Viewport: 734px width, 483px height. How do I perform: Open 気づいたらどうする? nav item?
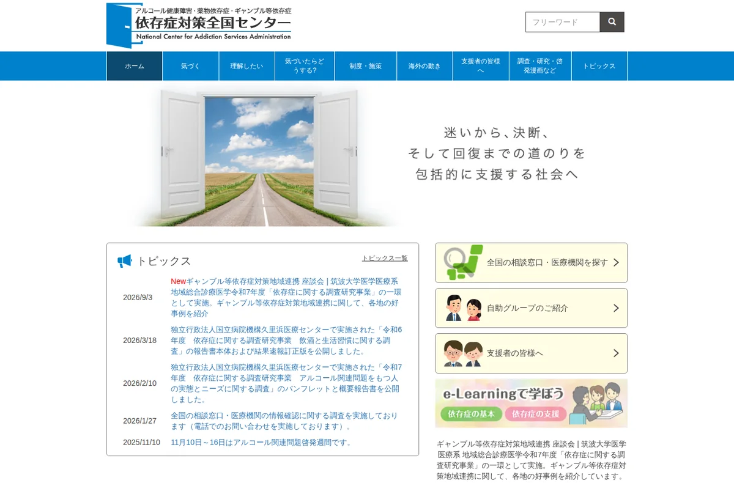pos(305,66)
